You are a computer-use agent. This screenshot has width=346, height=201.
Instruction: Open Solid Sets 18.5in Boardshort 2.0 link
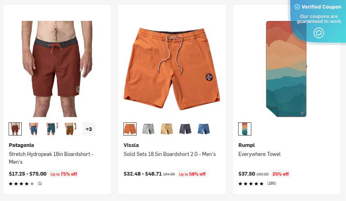tap(169, 154)
